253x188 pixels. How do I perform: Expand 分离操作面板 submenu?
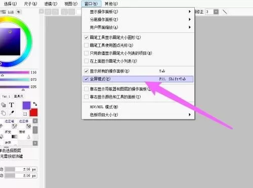coord(138,19)
